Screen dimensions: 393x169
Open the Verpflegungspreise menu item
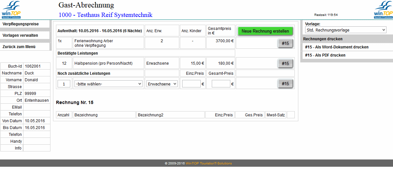[21, 24]
